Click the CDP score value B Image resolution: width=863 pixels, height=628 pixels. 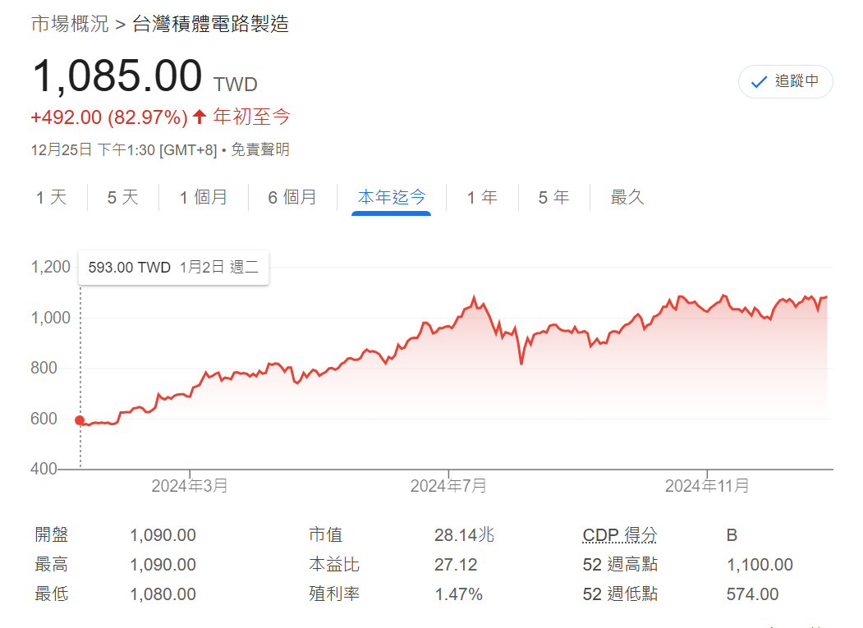[x=732, y=535]
